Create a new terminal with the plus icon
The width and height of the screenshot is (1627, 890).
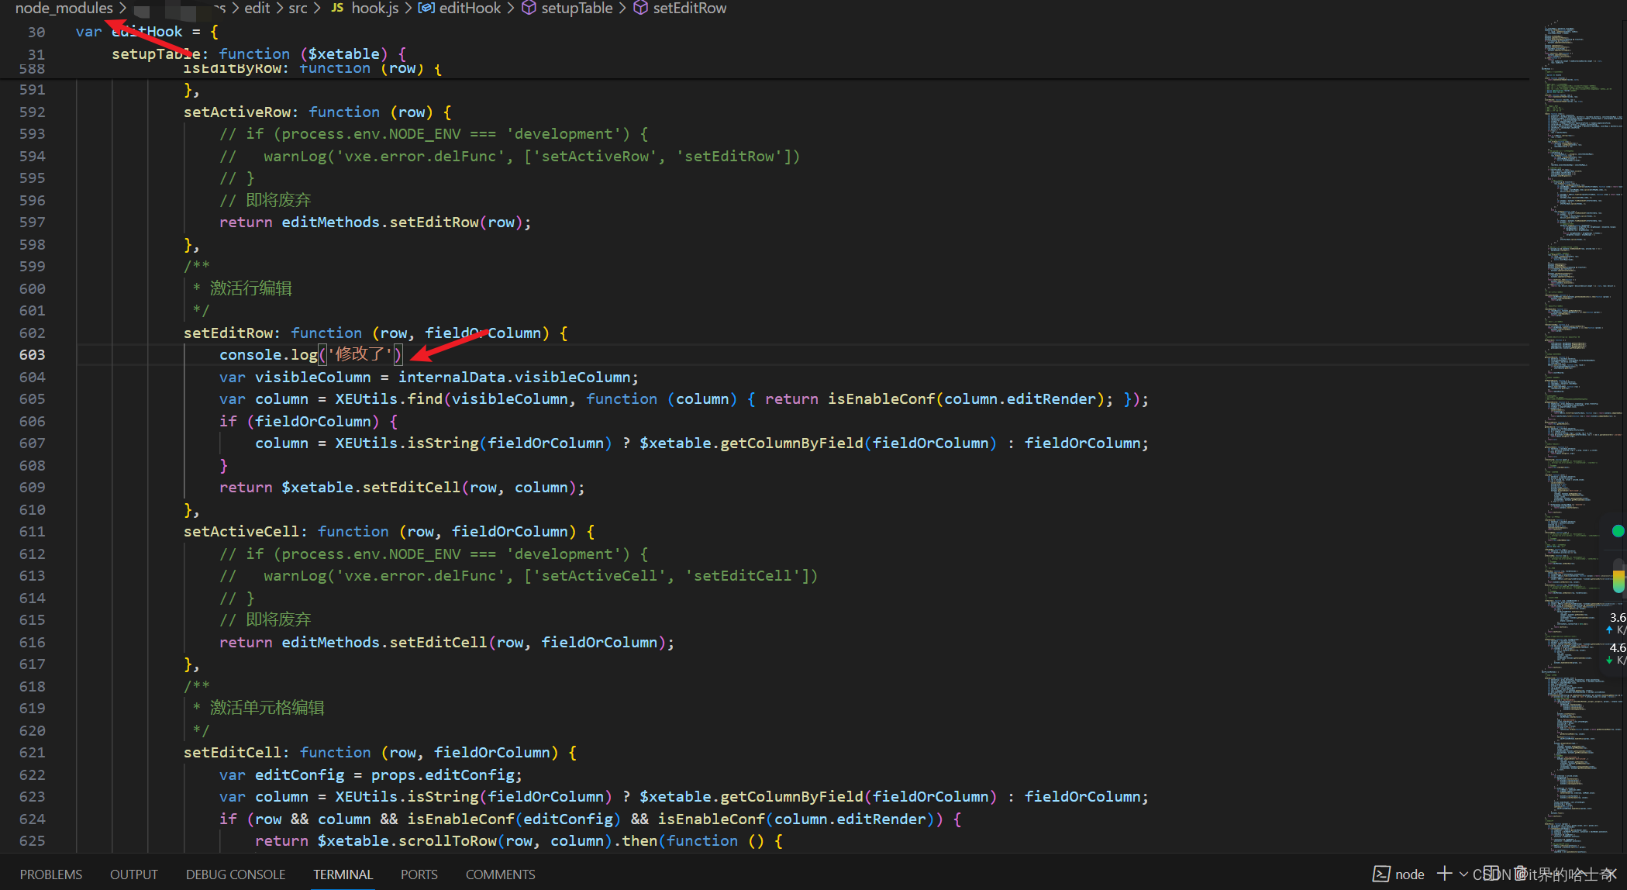click(x=1443, y=874)
